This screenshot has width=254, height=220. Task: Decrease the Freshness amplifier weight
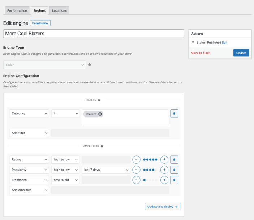(x=136, y=180)
